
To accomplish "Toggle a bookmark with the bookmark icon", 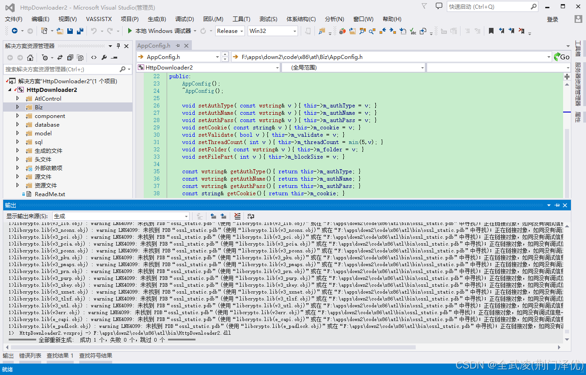I will [x=491, y=31].
